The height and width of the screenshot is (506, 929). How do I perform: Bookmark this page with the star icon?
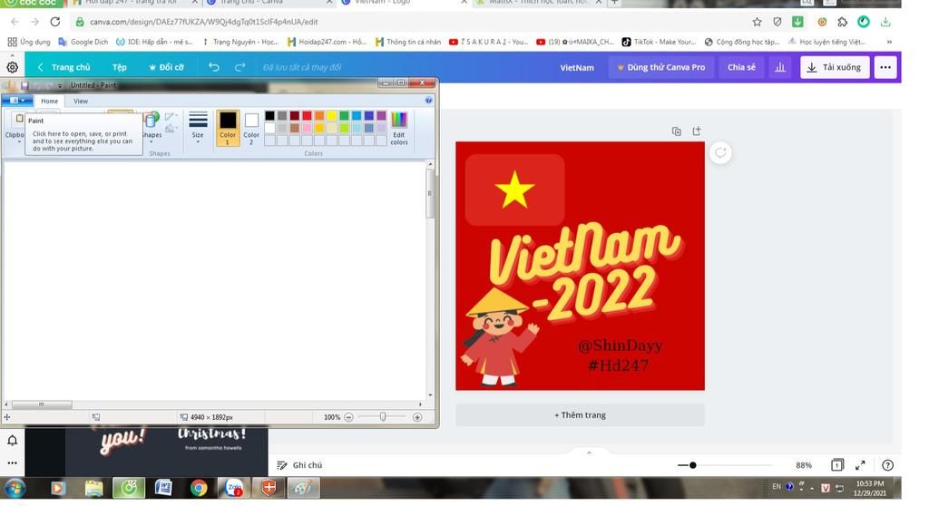pyautogui.click(x=758, y=22)
